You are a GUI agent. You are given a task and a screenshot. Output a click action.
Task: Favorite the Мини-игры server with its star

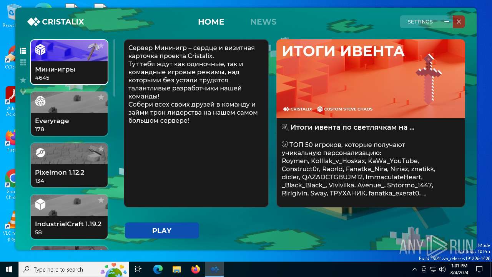coord(101,46)
